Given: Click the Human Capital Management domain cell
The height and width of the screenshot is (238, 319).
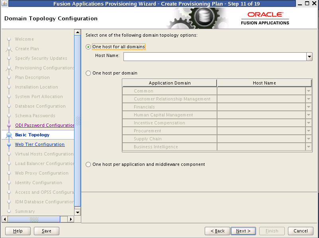Looking at the screenshot, I should point(170,115).
